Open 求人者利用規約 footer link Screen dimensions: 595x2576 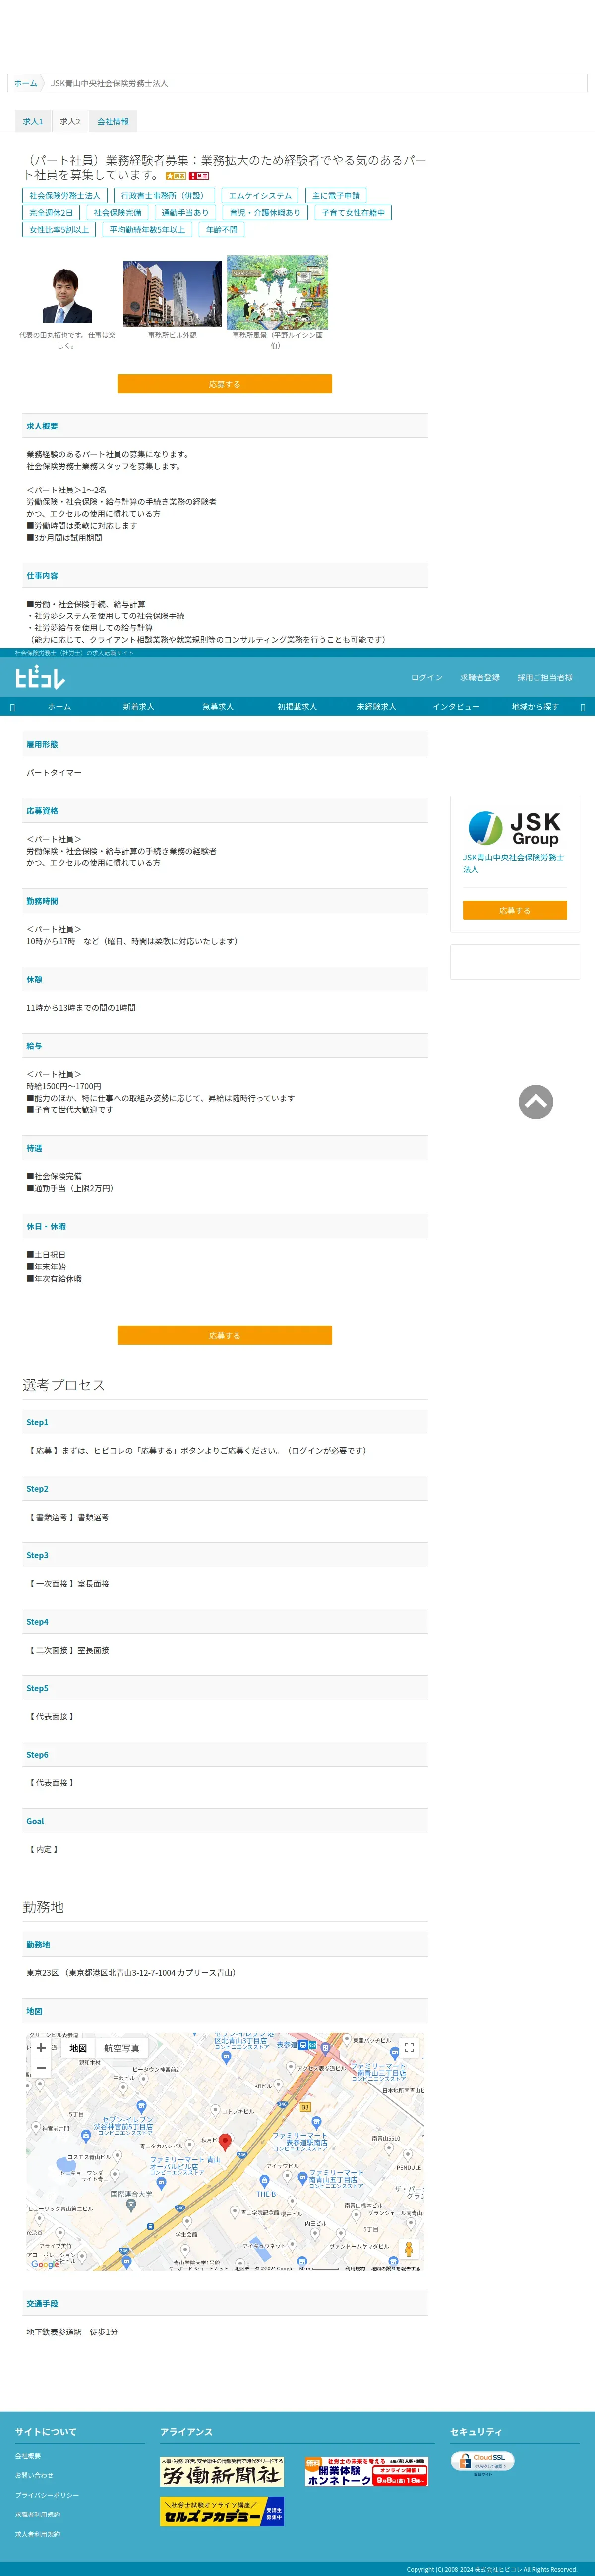(x=37, y=2534)
